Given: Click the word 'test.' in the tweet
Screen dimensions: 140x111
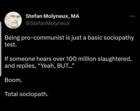Looking at the screenshot, I should pos(11,45).
